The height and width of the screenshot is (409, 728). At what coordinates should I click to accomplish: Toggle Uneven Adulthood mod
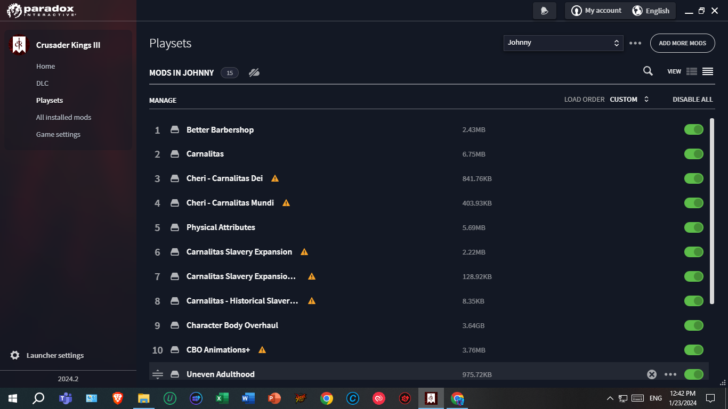(x=694, y=374)
